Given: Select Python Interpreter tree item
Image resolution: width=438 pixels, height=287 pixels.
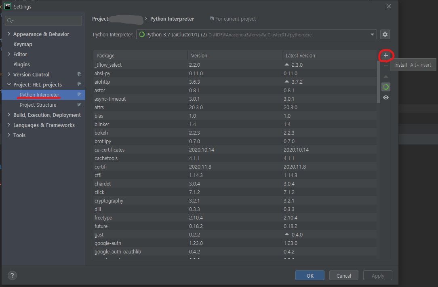Looking at the screenshot, I should coord(43,95).
